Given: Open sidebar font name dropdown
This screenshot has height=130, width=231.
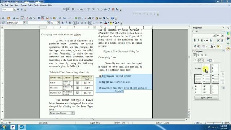Looking at the screenshot, I should tap(214, 35).
